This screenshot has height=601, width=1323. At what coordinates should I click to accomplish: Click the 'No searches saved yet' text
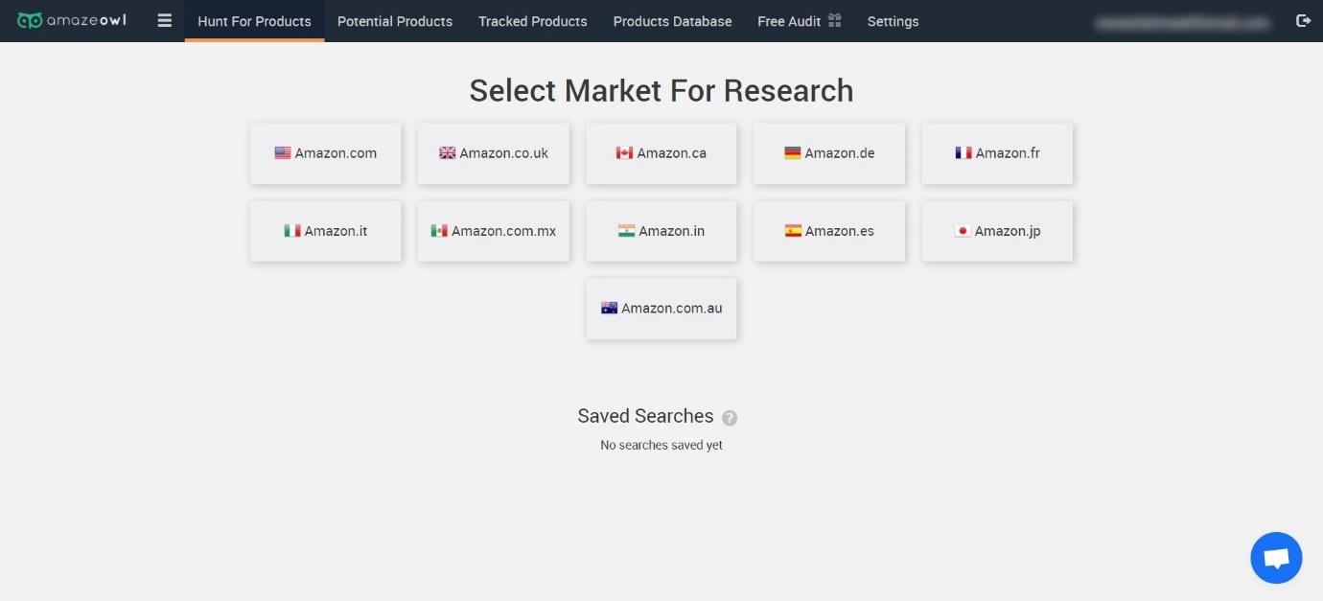(661, 445)
